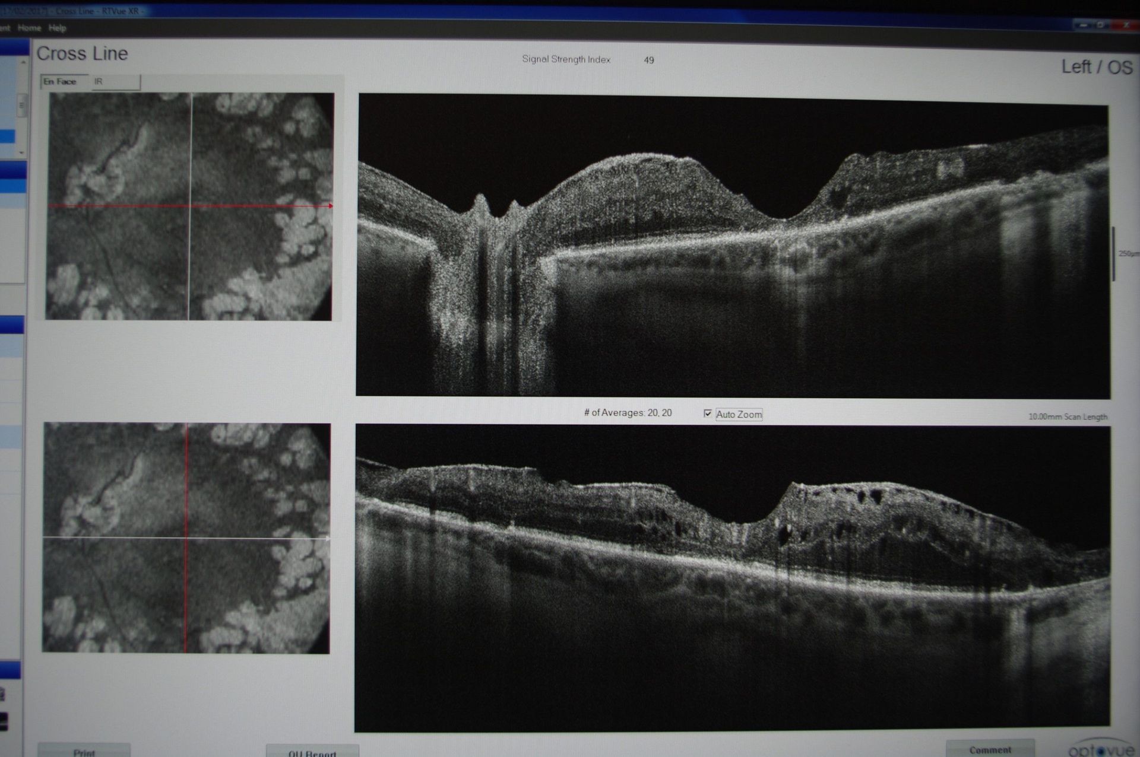The image size is (1140, 757).
Task: Click the left panel scroll up arrow
Action: (23, 62)
